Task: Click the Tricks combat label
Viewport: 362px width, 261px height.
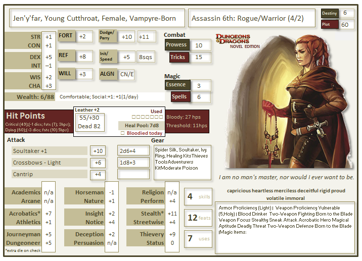Action: coord(177,58)
